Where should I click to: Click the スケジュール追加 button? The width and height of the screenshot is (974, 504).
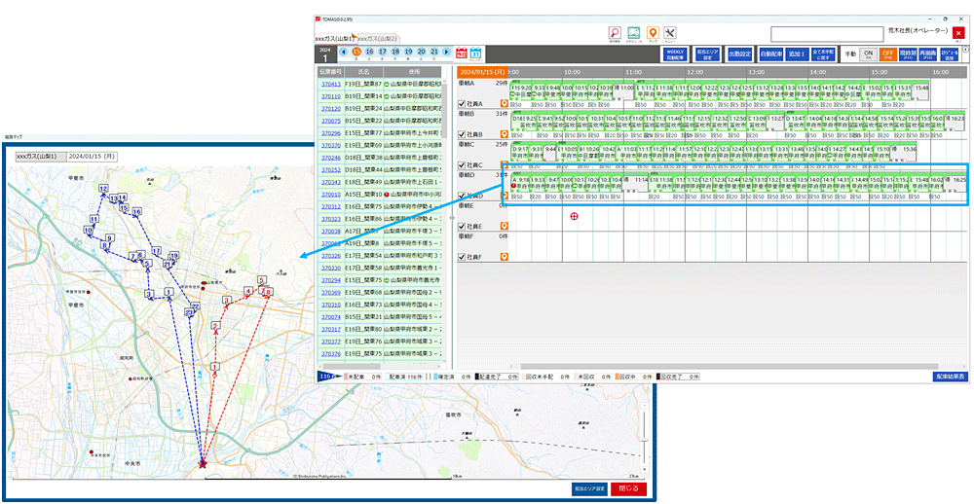click(949, 54)
